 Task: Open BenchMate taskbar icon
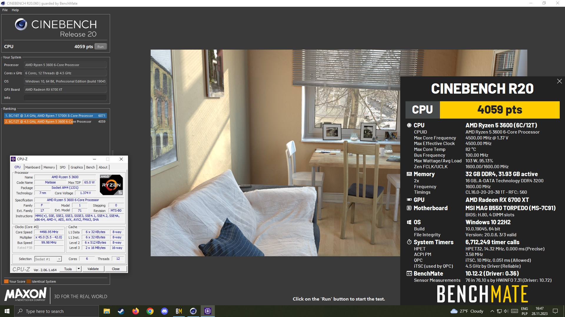click(179, 311)
